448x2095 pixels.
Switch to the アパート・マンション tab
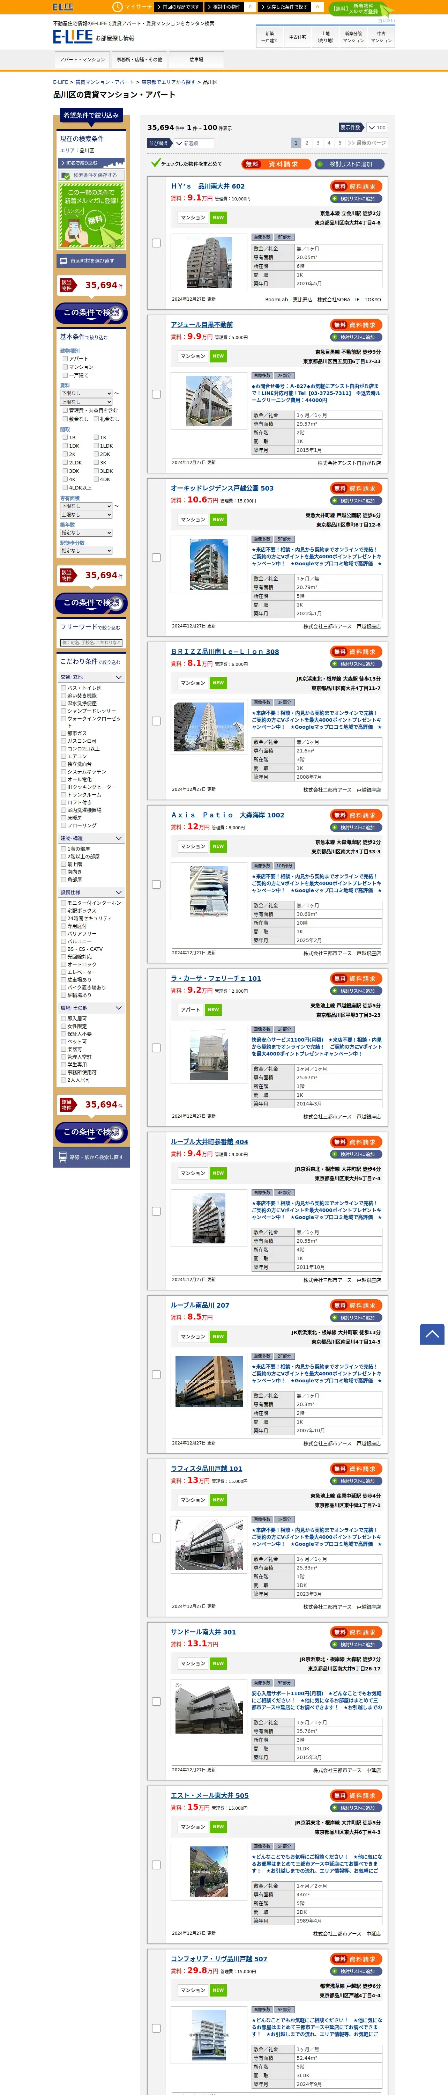[82, 59]
